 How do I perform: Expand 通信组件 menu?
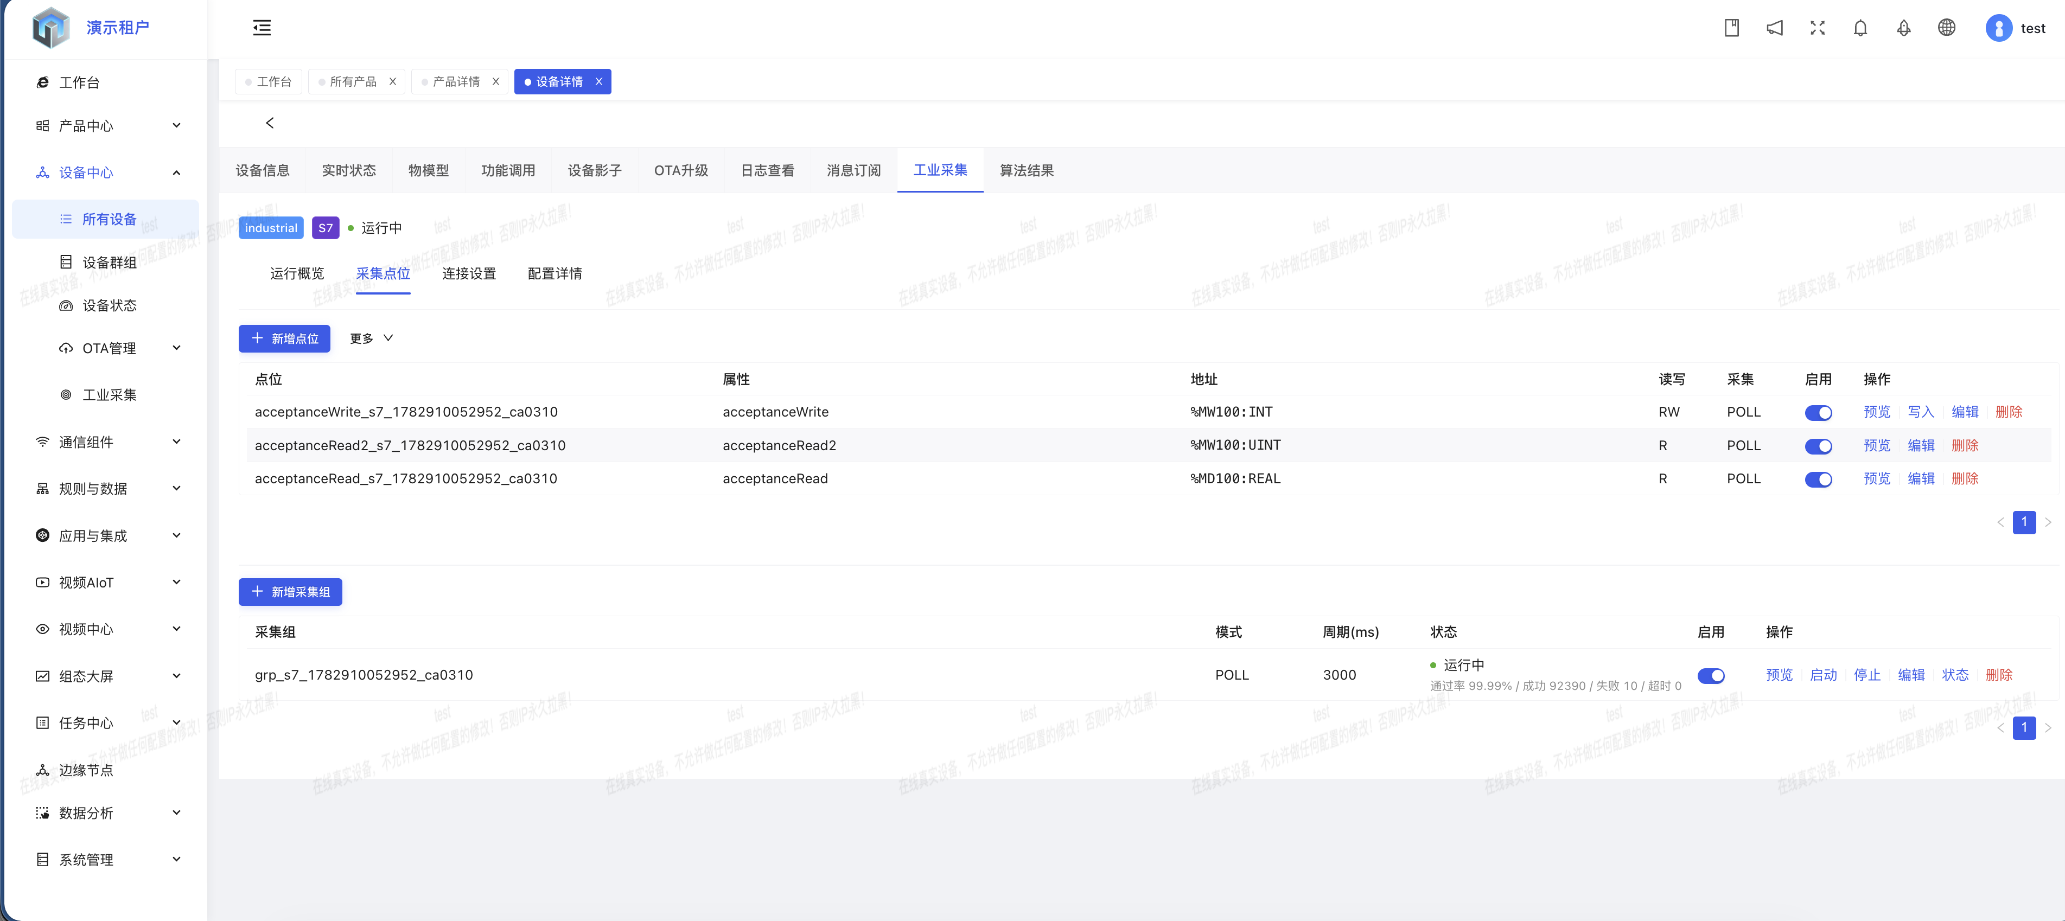(x=176, y=442)
